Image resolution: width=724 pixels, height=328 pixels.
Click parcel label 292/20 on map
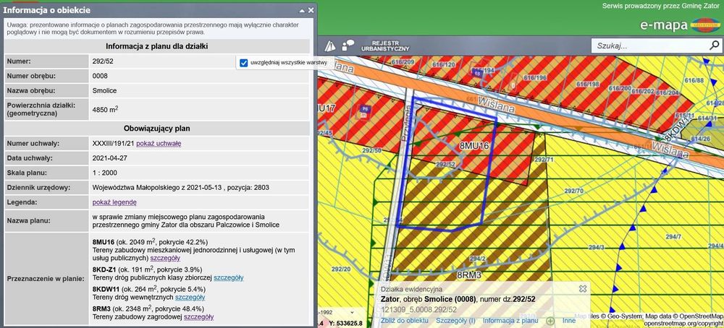(341, 269)
